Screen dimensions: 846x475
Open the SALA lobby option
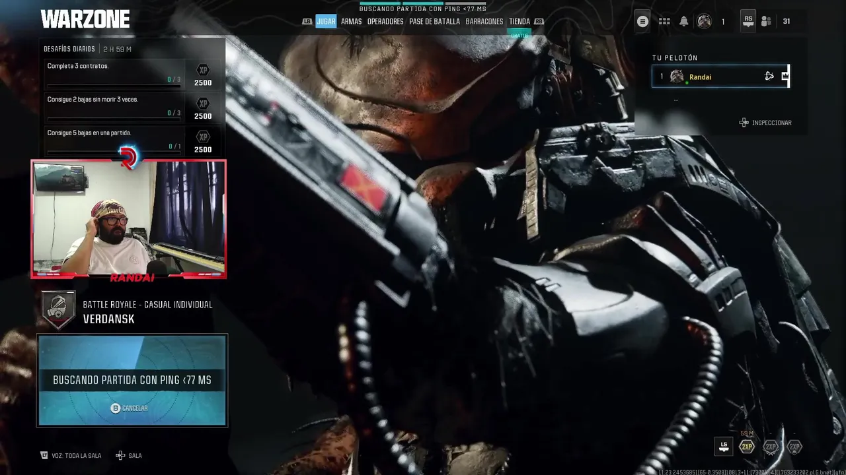coord(135,456)
